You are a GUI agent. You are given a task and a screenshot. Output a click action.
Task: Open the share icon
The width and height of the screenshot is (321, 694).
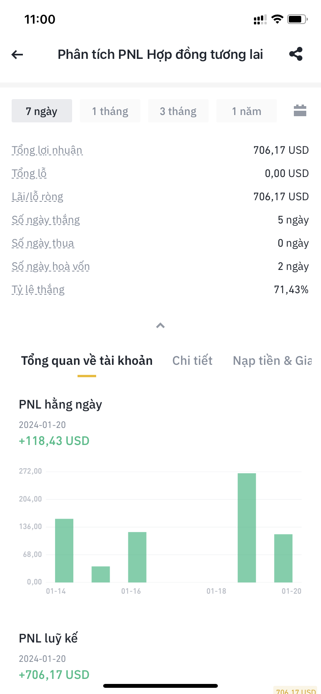point(296,54)
